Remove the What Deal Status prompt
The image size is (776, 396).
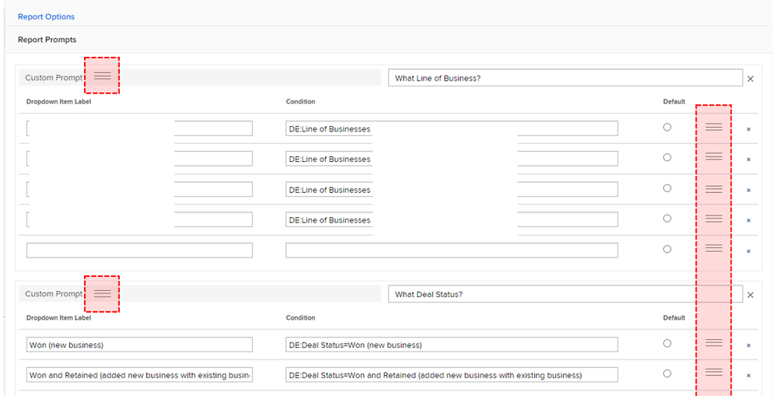coord(750,295)
